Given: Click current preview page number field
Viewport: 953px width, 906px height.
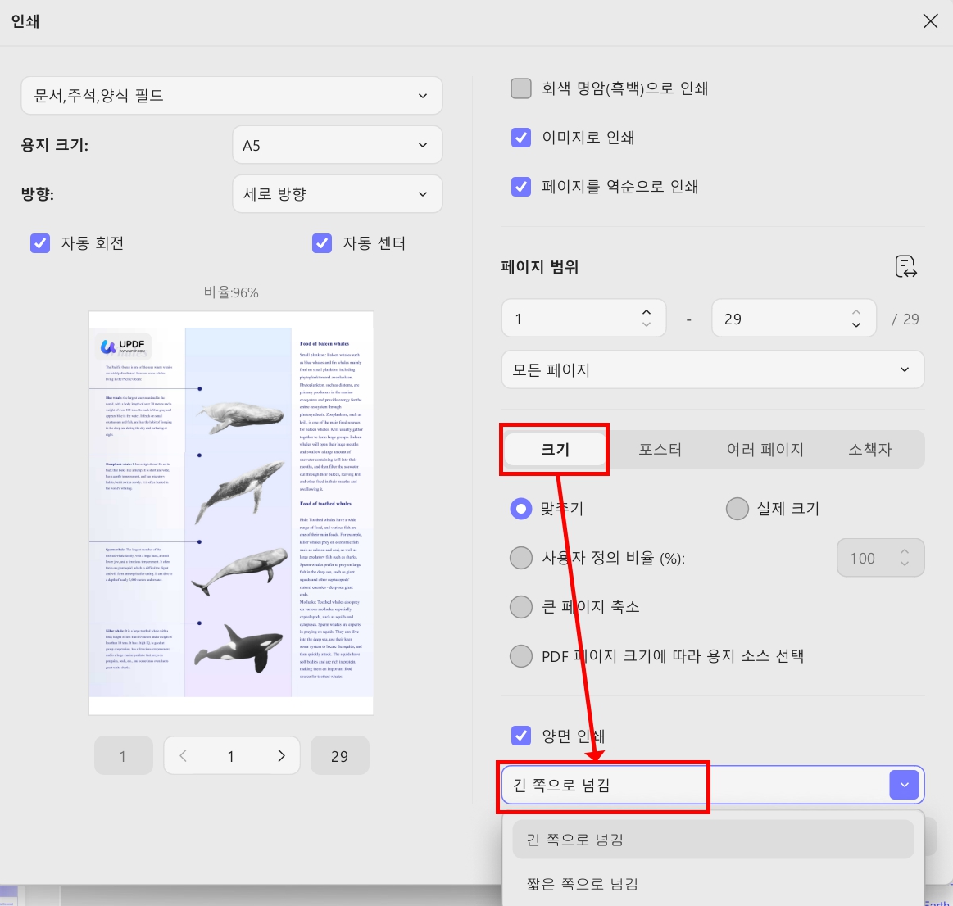Looking at the screenshot, I should pos(231,755).
